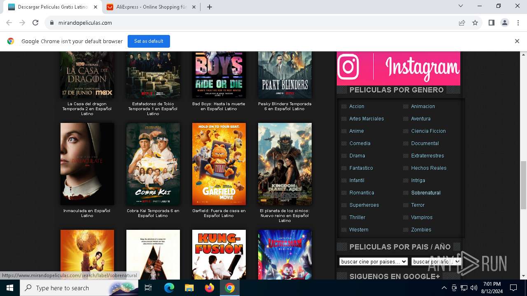Open Chrome three-dot menu
Viewport: 527px width, 296px height.
tap(518, 23)
